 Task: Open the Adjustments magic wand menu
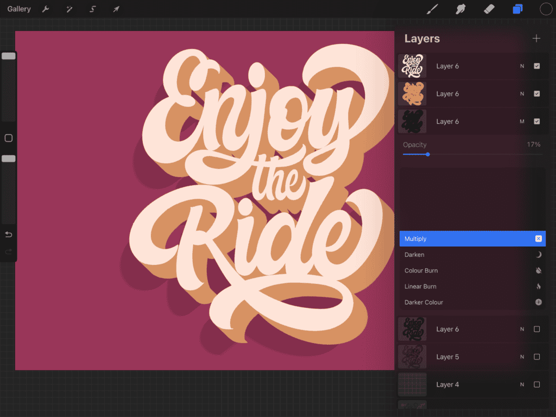click(x=69, y=9)
